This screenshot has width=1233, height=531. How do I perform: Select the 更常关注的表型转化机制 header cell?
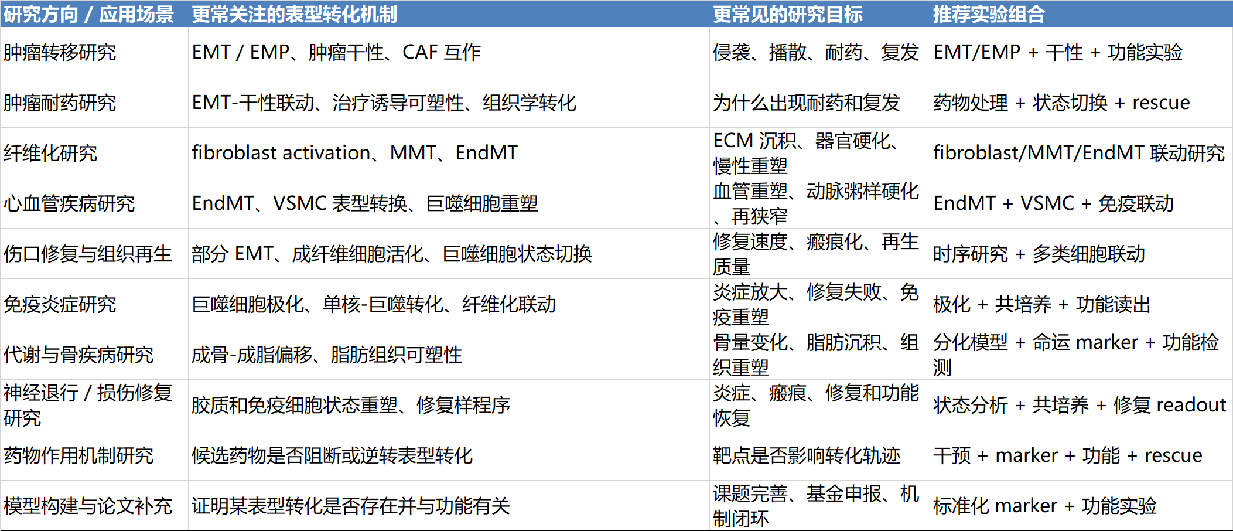coord(295,14)
